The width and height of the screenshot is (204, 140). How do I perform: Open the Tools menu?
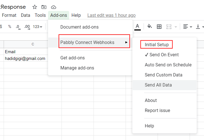point(40,15)
